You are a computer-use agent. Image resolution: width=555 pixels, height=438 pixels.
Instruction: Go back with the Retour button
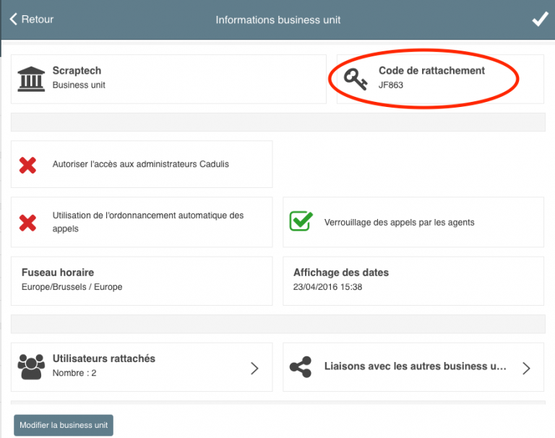point(32,19)
